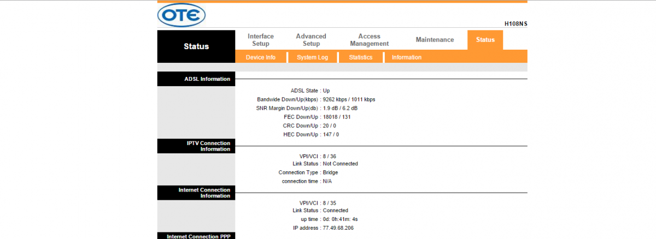Click the FEC value 18018 / 131

click(337, 117)
